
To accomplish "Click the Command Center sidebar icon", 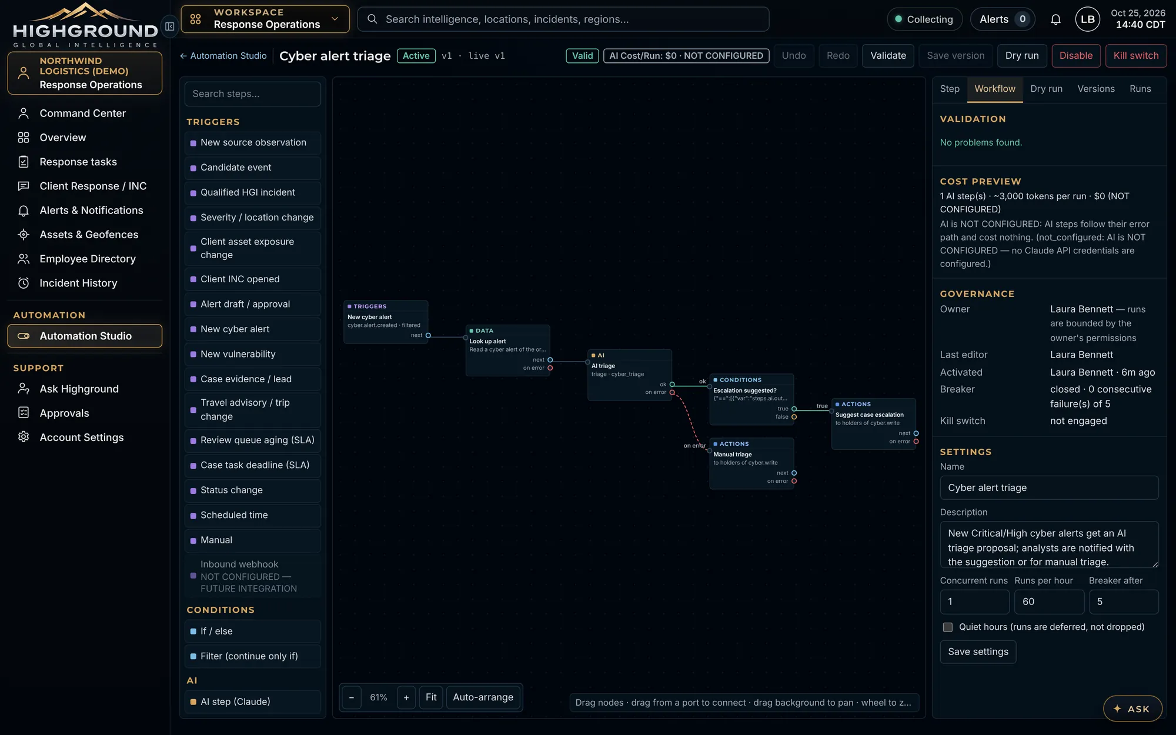I will tap(24, 113).
